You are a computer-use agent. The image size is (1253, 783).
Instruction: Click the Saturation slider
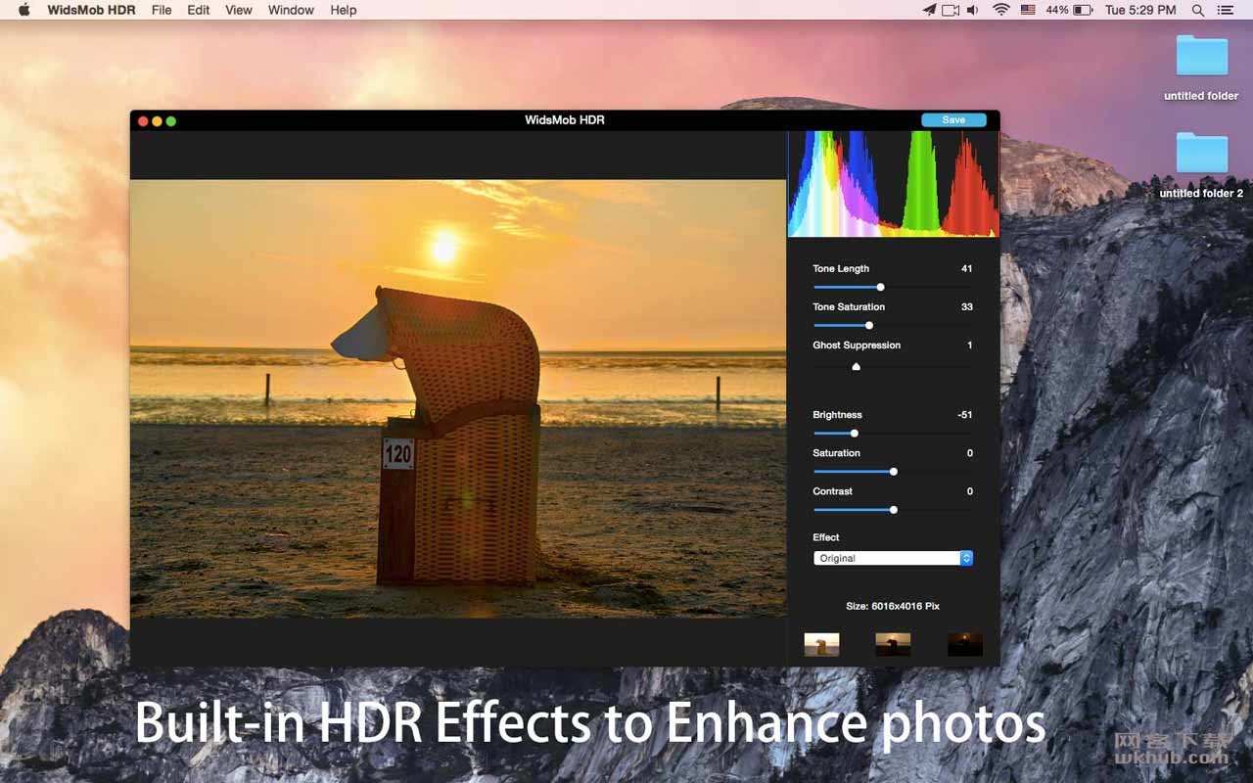(893, 471)
